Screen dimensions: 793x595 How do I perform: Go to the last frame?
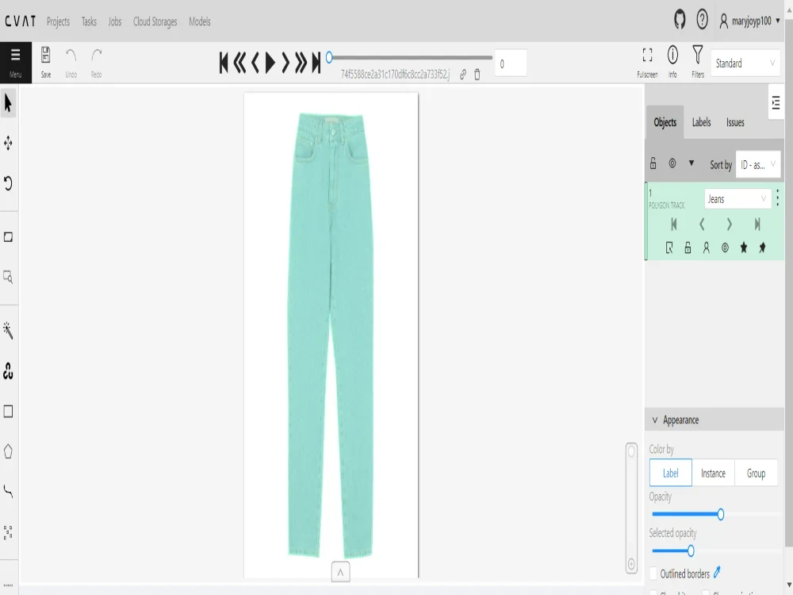pos(316,63)
